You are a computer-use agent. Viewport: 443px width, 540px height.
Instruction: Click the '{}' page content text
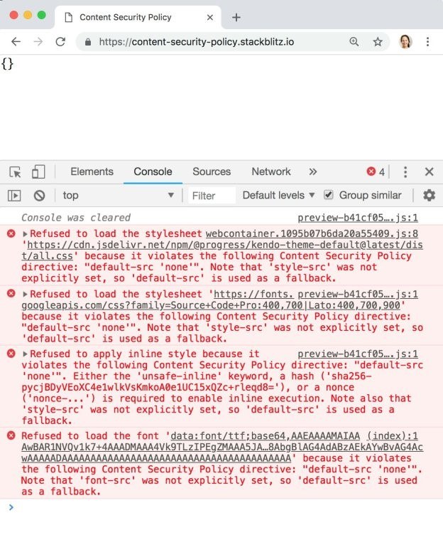[x=7, y=64]
